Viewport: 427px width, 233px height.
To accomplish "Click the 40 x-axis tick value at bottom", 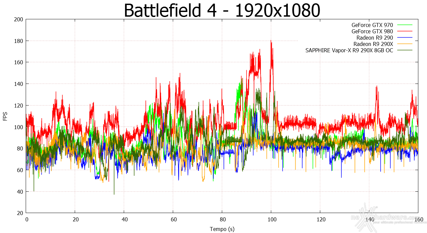I will 124,220.
